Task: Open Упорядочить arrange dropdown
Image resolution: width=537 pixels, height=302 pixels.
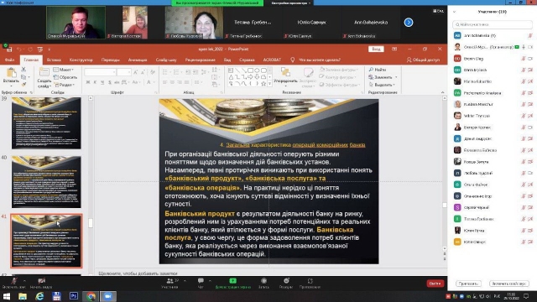Action: [x=285, y=76]
